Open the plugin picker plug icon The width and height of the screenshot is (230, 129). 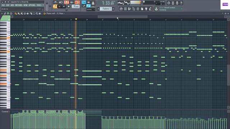(146, 9)
